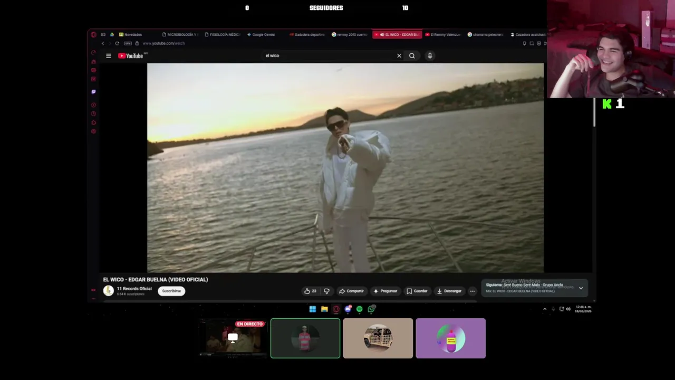Show hidden system tray icons chevron
Image resolution: width=675 pixels, height=380 pixels.
click(545, 309)
